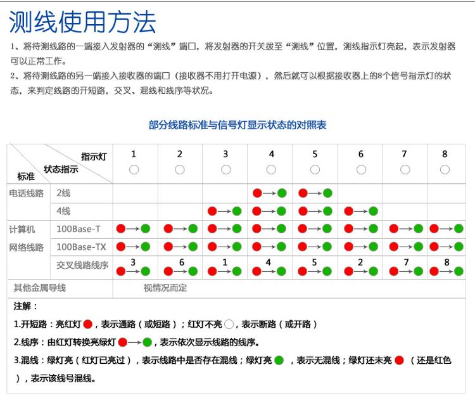Click the step 1 paragraph beginning 将待测线路的一端
The width and height of the screenshot is (475, 412).
232,54
